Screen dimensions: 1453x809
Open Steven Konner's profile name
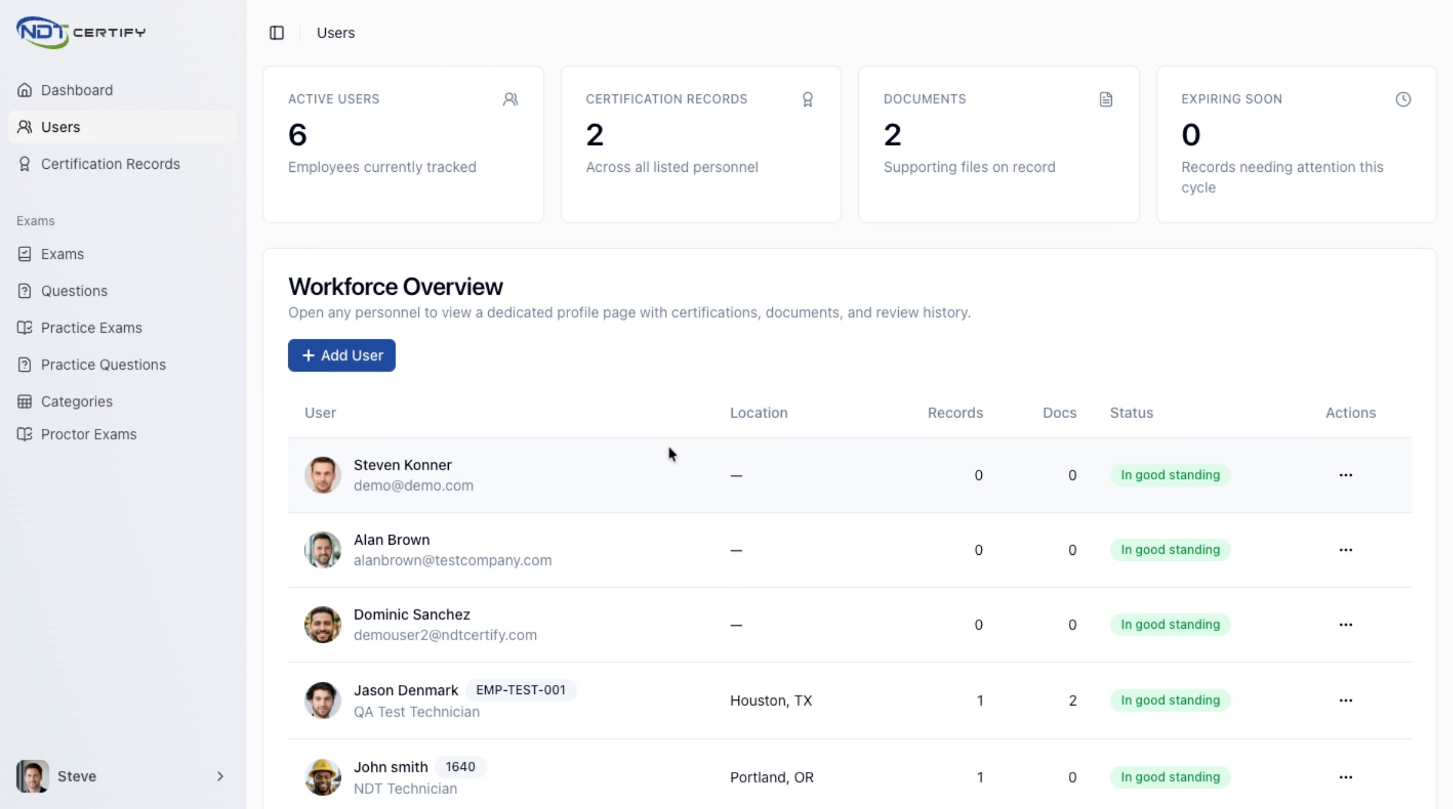click(403, 465)
